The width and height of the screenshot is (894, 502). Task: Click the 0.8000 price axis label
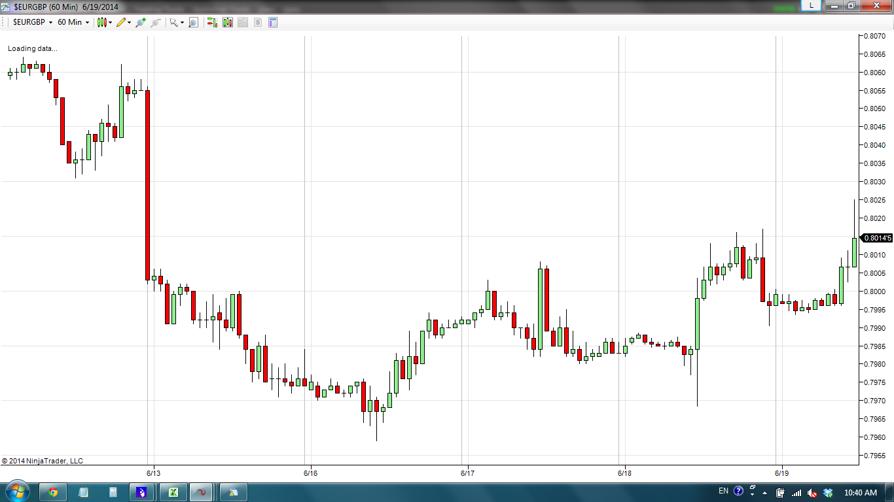(875, 292)
